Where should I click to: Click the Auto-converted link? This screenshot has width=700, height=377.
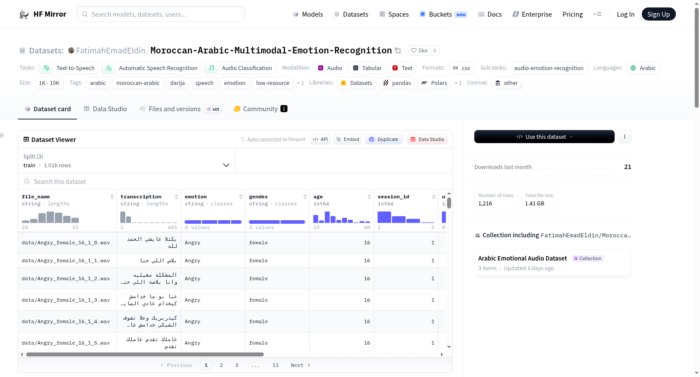point(264,139)
